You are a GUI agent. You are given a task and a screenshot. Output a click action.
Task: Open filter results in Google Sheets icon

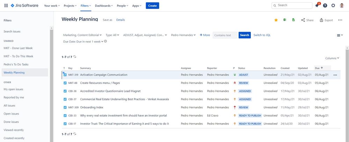293,20
